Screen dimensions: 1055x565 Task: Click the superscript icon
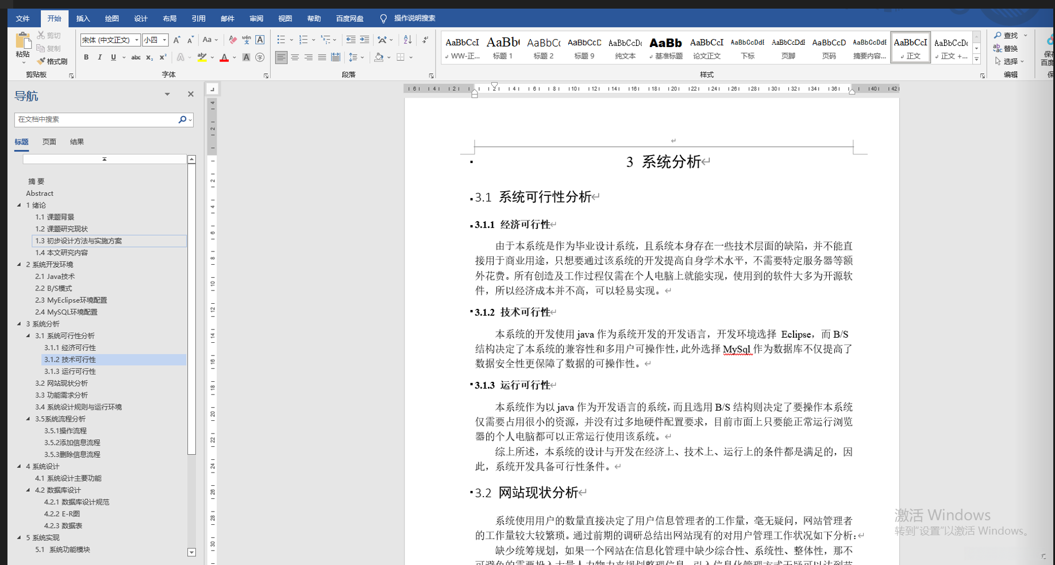[163, 57]
